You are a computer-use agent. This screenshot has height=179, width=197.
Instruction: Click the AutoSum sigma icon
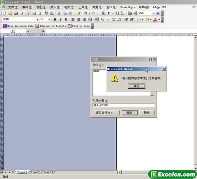tap(109, 13)
